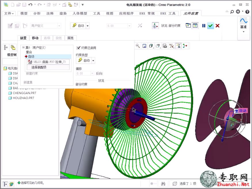Switch to the 视图 ribbon tab

tap(109, 13)
